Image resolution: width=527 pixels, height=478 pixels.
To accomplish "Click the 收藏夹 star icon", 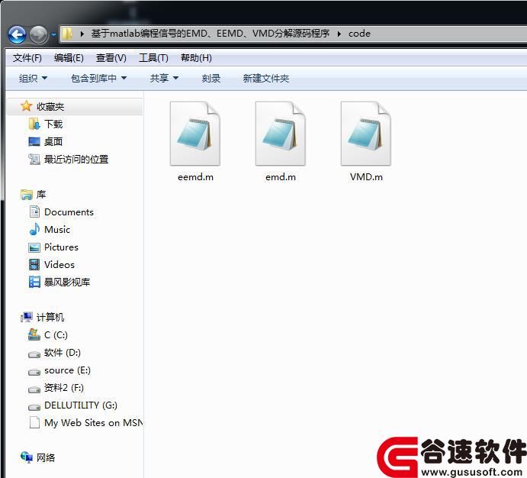I will (x=26, y=106).
